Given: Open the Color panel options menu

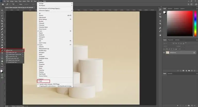Looking at the screenshot, I should (x=197, y=9).
